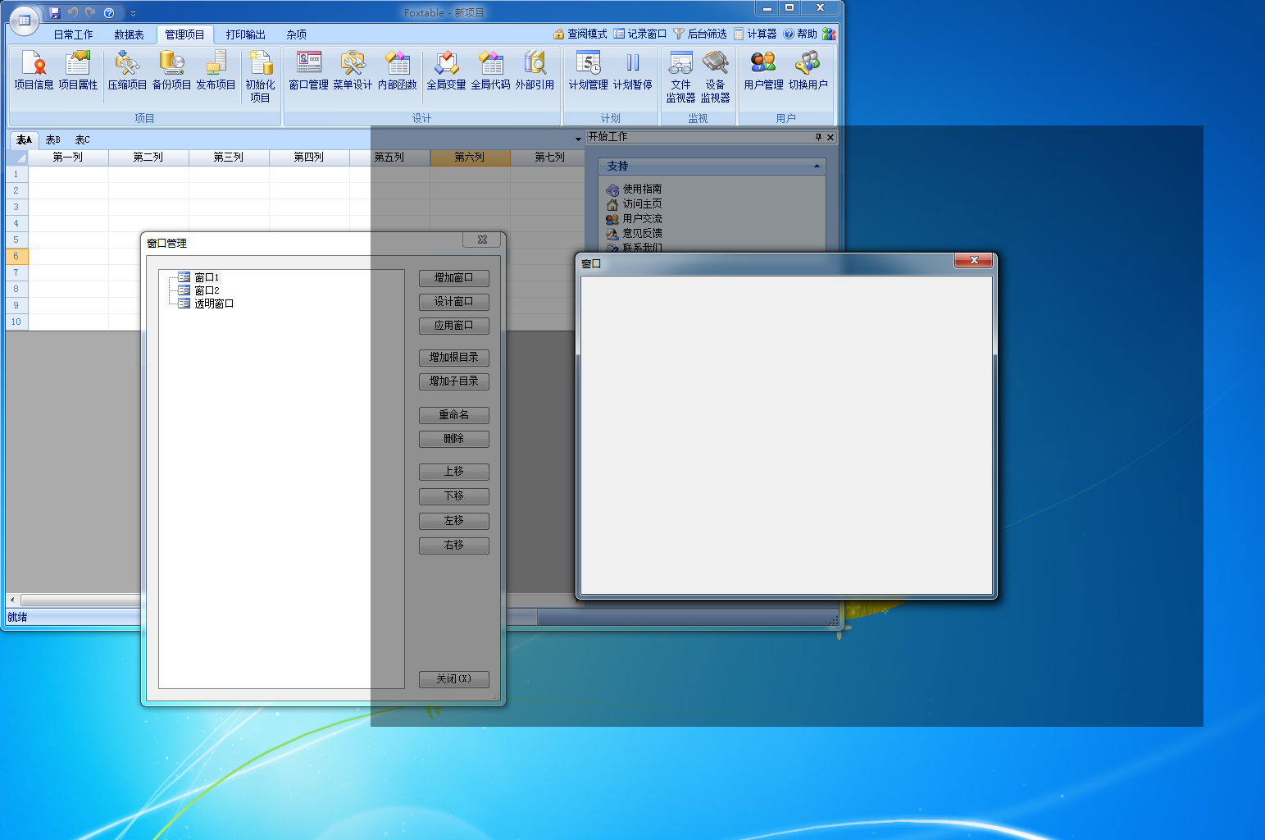1265x840 pixels.
Task: Select the 表C table tab
Action: [x=82, y=139]
